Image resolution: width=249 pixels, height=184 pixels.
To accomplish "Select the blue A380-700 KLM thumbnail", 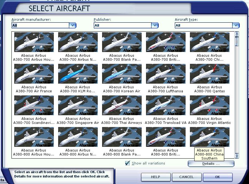I will (x=78, y=74).
